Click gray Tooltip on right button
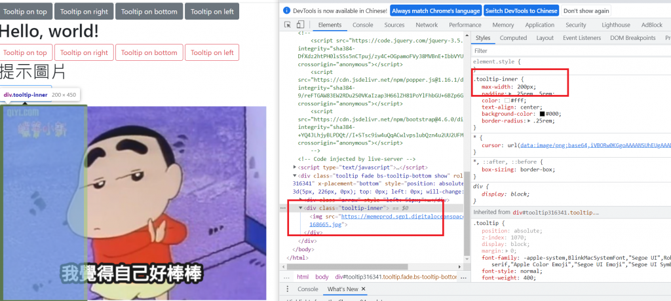Viewport: 671px width, 301px height. tap(84, 12)
